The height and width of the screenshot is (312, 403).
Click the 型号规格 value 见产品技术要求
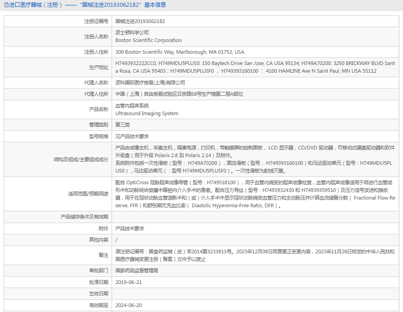tap(132, 136)
